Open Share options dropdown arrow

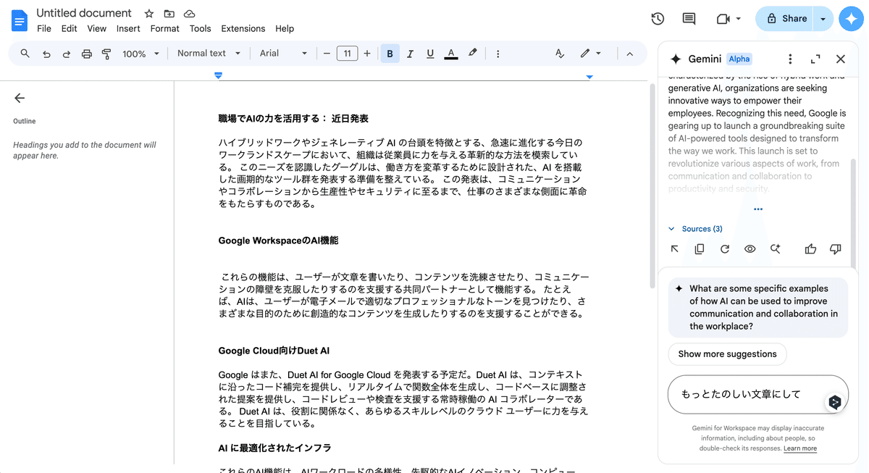coord(823,19)
